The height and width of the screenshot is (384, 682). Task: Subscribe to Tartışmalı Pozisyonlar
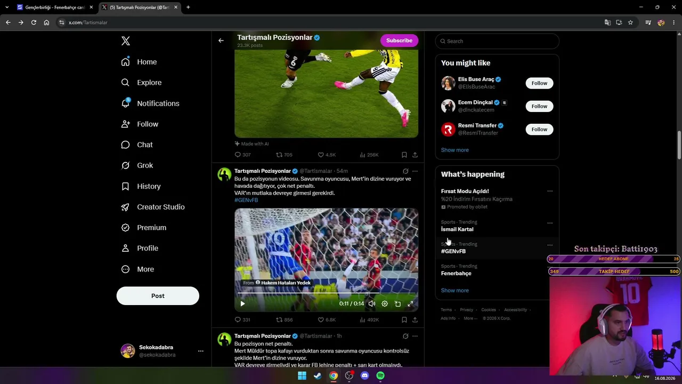click(x=399, y=41)
